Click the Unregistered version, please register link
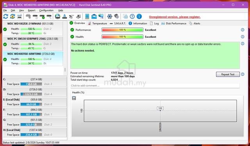 point(175,17)
